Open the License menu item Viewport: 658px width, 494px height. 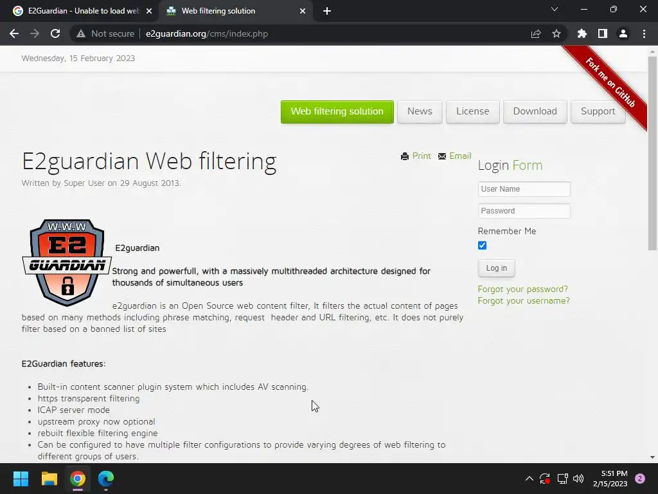click(472, 112)
